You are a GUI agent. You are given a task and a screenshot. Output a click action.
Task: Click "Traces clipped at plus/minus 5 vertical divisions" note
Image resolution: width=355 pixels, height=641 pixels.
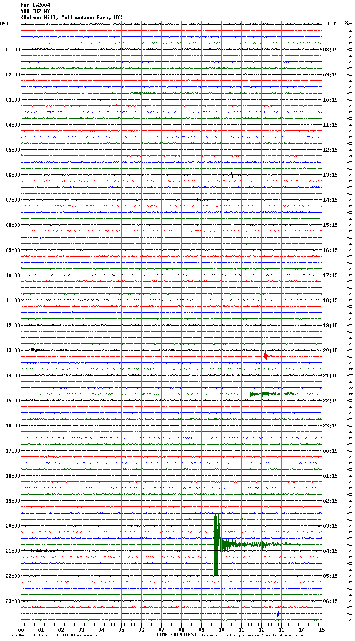click(252, 636)
